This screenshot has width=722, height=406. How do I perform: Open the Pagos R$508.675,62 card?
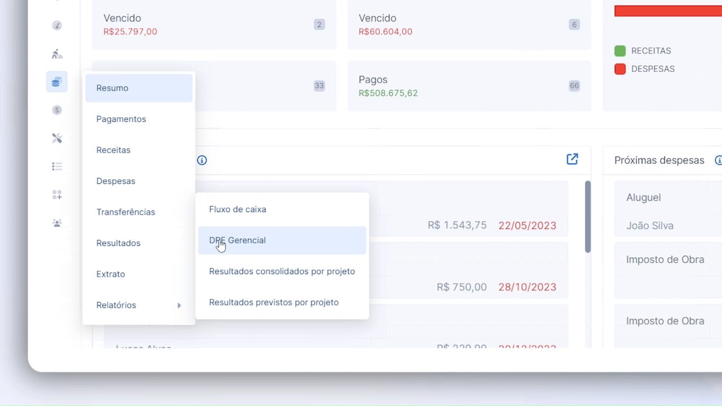click(469, 86)
